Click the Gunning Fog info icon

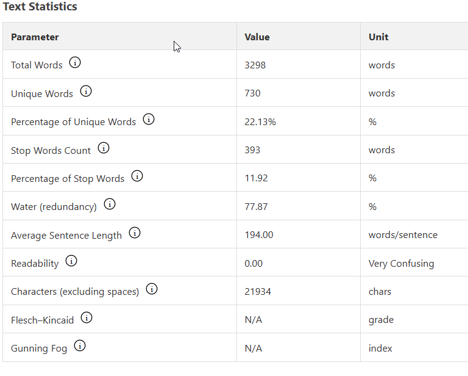click(x=80, y=345)
